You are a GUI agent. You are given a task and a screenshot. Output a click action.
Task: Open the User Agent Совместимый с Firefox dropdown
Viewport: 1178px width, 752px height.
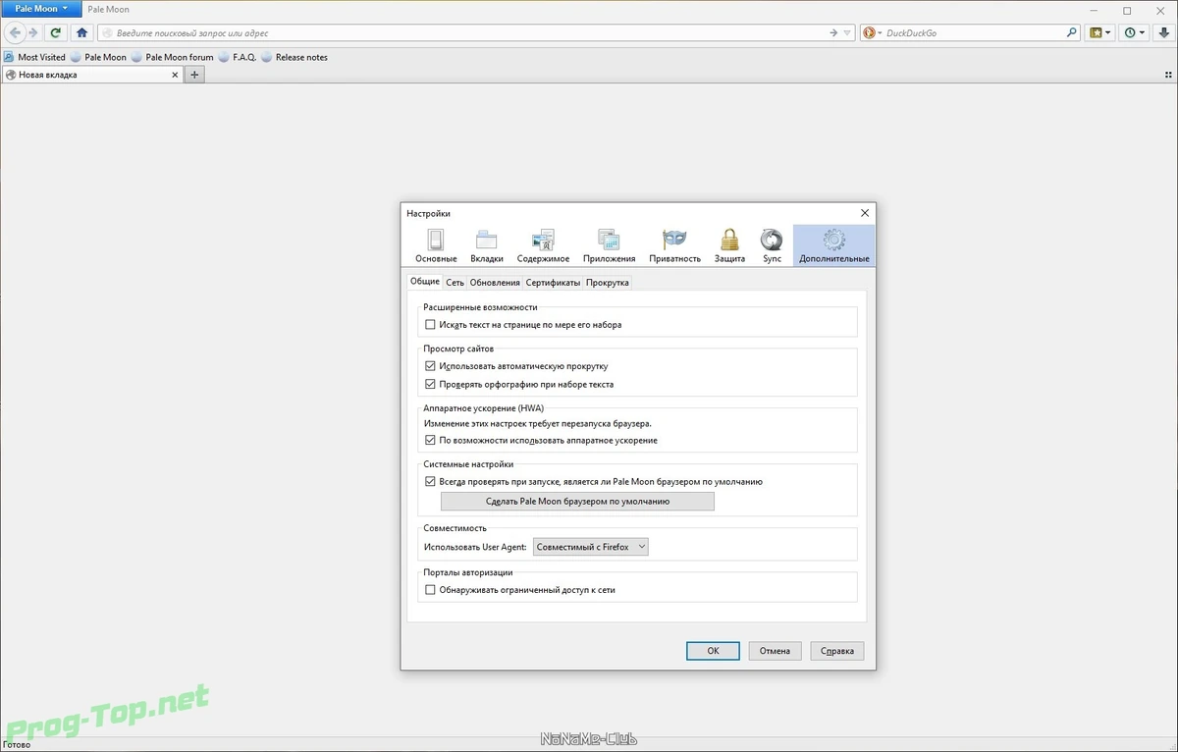coord(589,547)
